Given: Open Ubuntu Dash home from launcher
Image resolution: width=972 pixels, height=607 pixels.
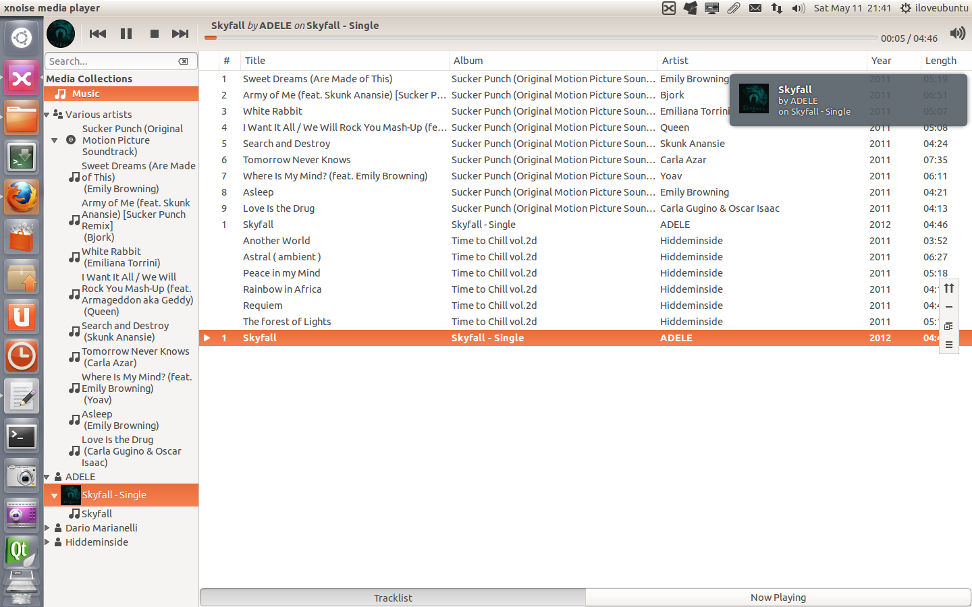Looking at the screenshot, I should pos(22,38).
